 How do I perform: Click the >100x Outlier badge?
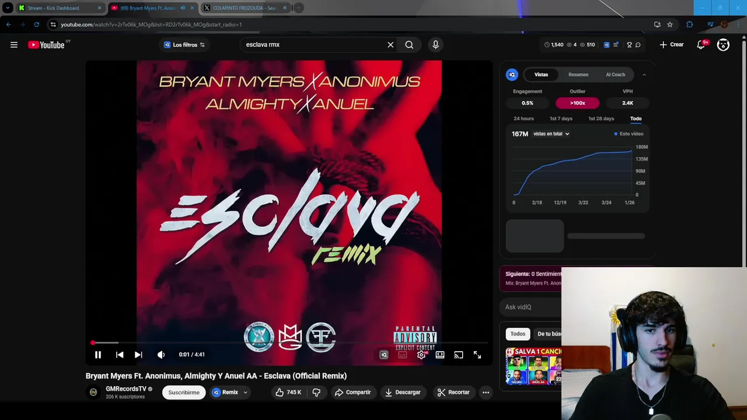click(577, 103)
